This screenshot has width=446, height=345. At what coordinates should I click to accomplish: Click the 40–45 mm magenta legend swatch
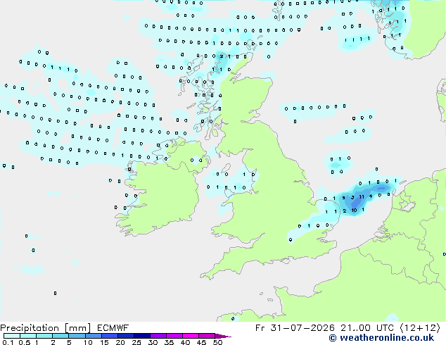(x=191, y=336)
